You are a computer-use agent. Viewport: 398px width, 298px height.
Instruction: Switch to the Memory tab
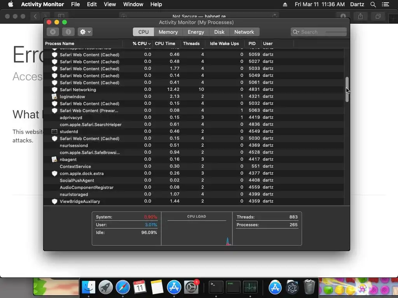click(168, 32)
